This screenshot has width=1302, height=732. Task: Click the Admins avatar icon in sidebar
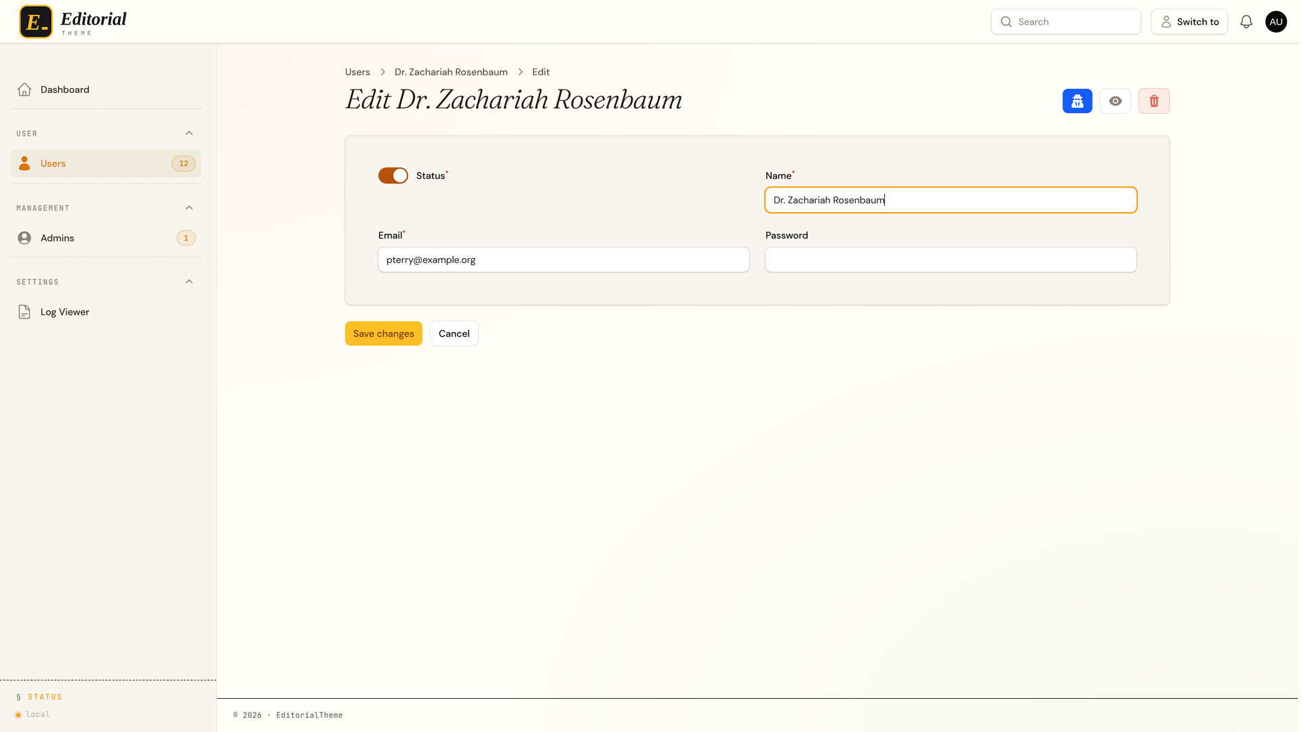(24, 238)
